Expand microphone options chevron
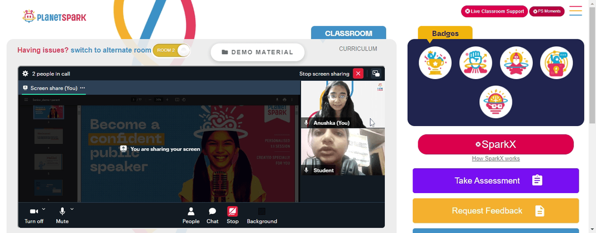Image resolution: width=596 pixels, height=233 pixels. (72, 209)
